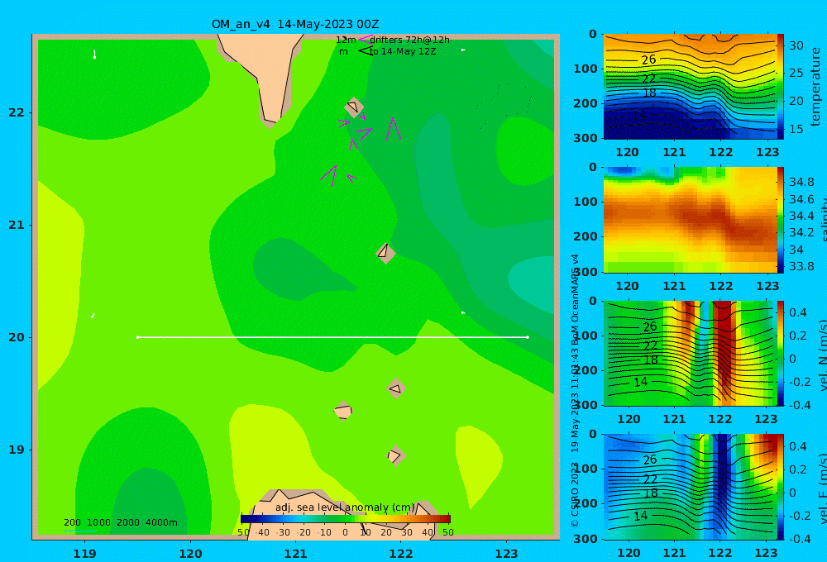
Task: Click the eastern endpoint of the white transect line
Action: [x=528, y=337]
